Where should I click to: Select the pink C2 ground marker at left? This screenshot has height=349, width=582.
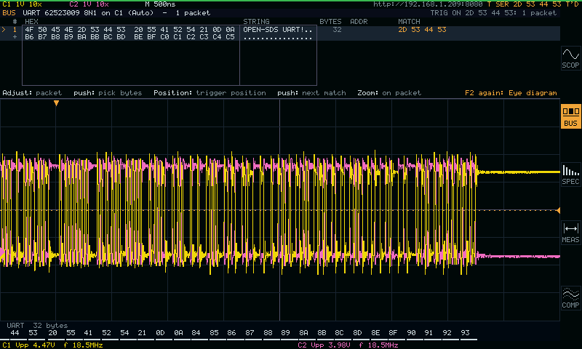pyautogui.click(x=2, y=252)
